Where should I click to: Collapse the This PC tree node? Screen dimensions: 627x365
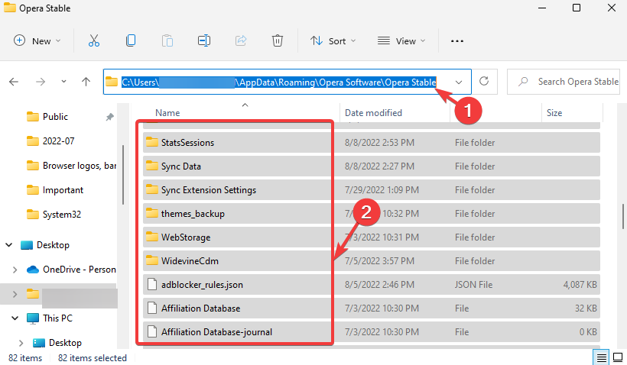click(15, 318)
